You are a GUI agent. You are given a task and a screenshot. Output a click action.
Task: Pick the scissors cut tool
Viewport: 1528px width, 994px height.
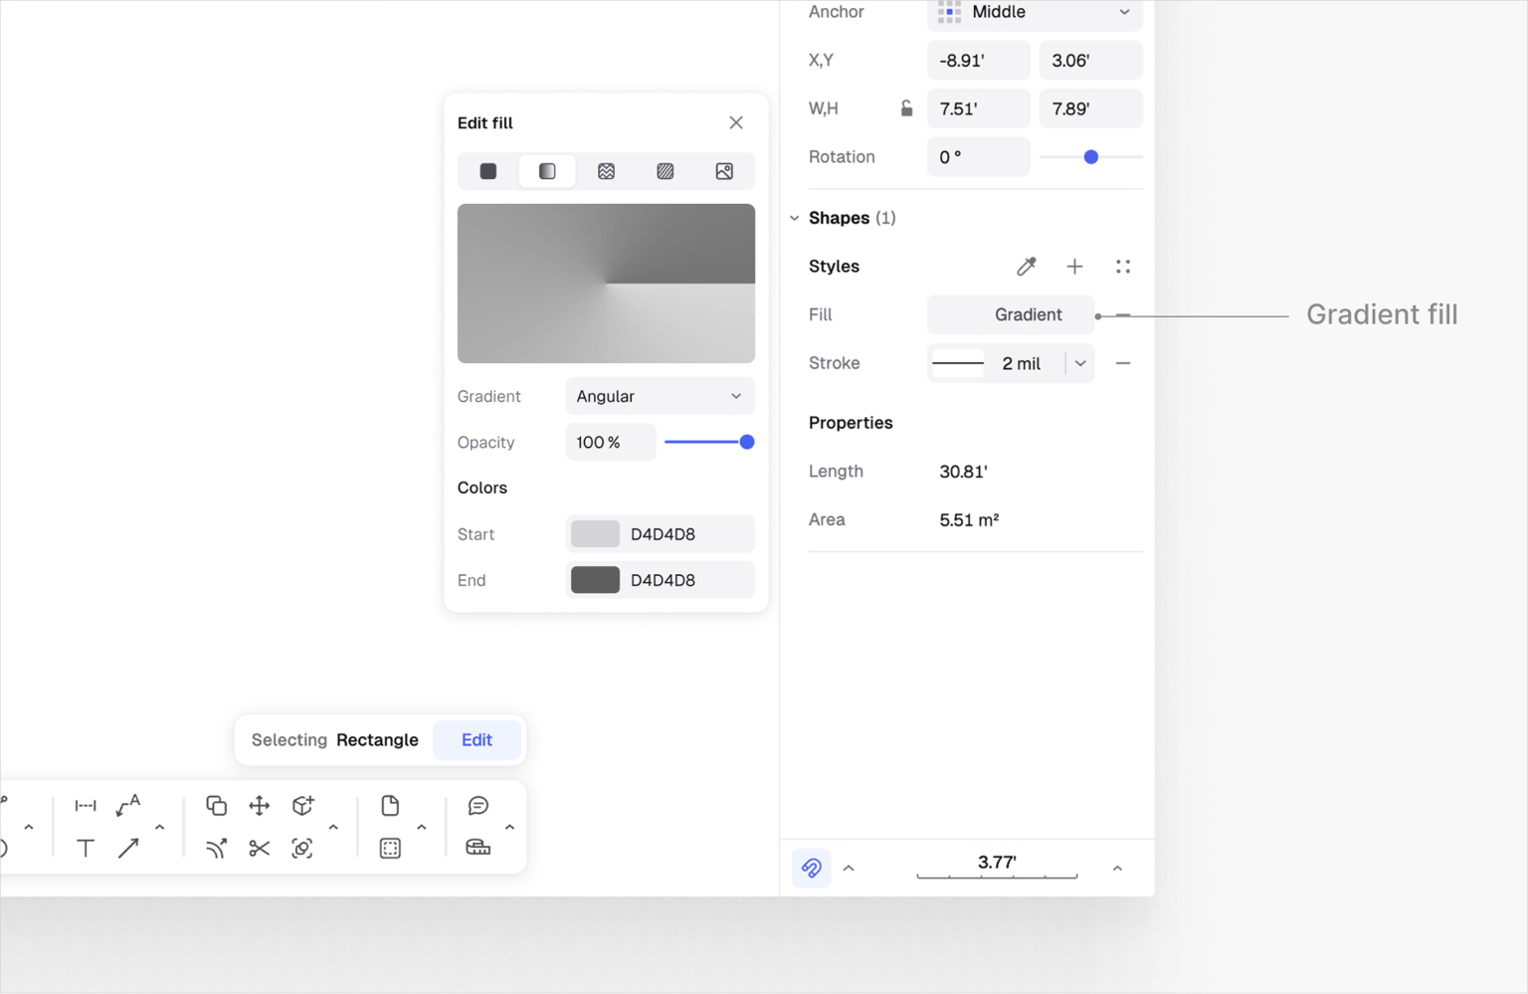[x=259, y=848]
